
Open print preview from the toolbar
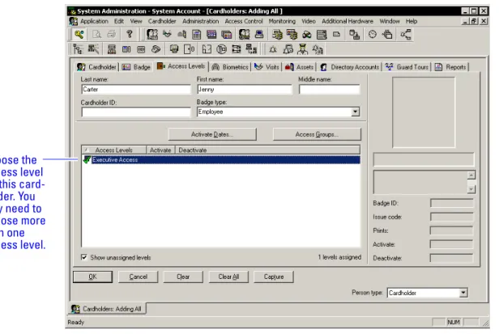pos(96,34)
